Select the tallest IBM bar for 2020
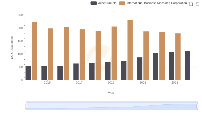Image resolution: width=202 pixels, height=116 pixels. [x=130, y=50]
